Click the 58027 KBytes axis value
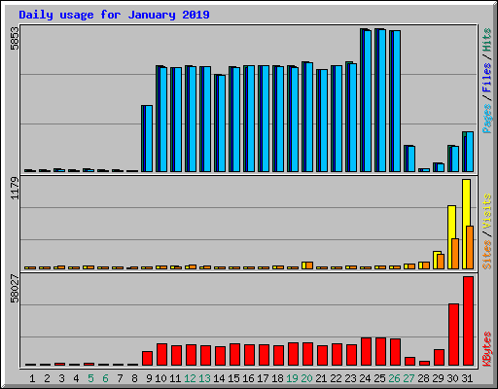This screenshot has width=498, height=389. pyautogui.click(x=15, y=288)
